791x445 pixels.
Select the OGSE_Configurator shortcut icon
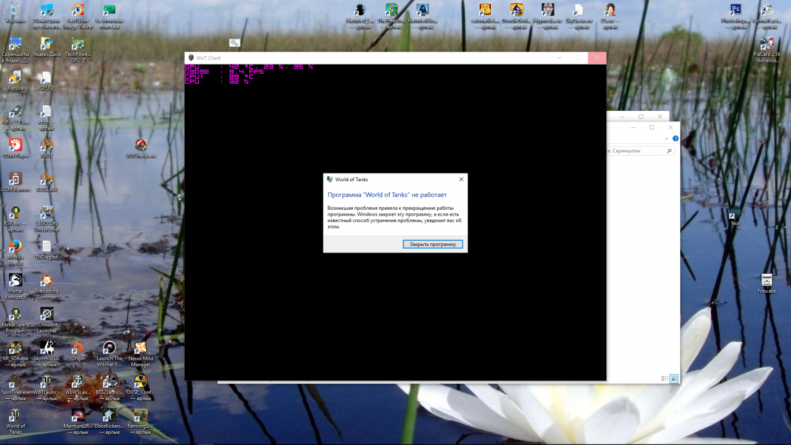point(140,388)
